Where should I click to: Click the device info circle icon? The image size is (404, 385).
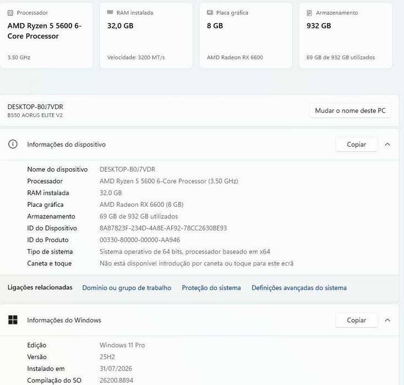tap(13, 144)
